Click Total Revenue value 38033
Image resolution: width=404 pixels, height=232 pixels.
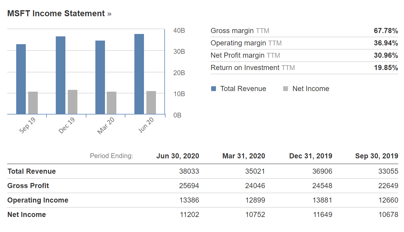coord(189,171)
